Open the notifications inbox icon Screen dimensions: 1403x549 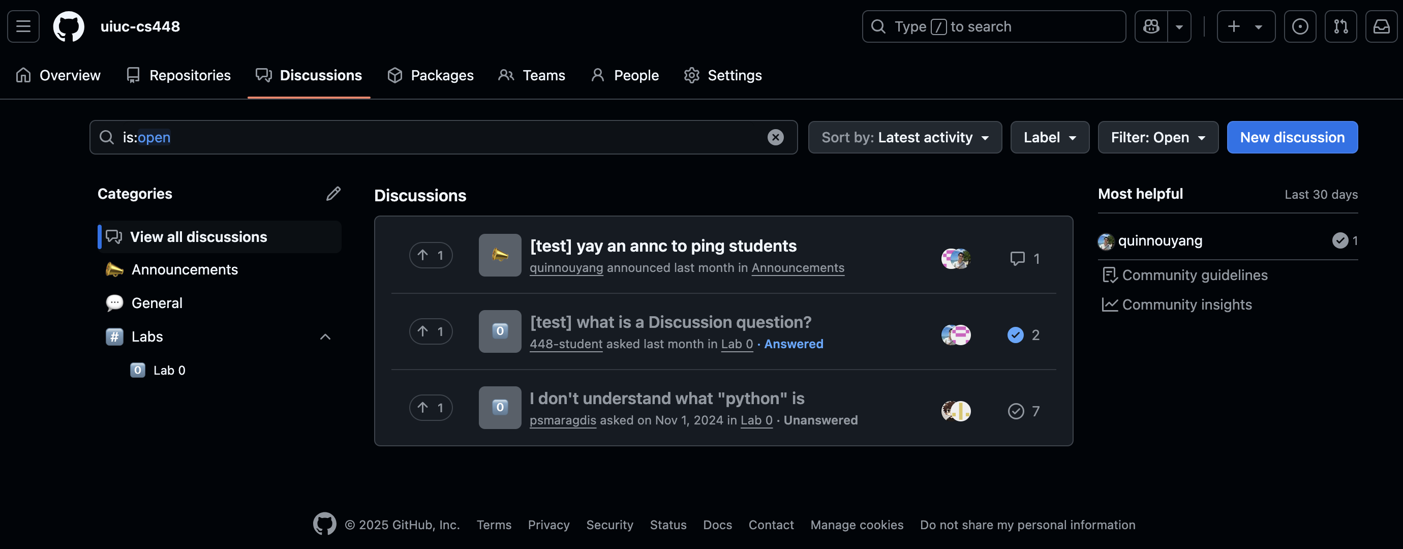pyautogui.click(x=1381, y=26)
